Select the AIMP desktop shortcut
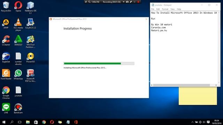Image resolution: width=223 pixels, height=125 pixels. [x=6, y=24]
